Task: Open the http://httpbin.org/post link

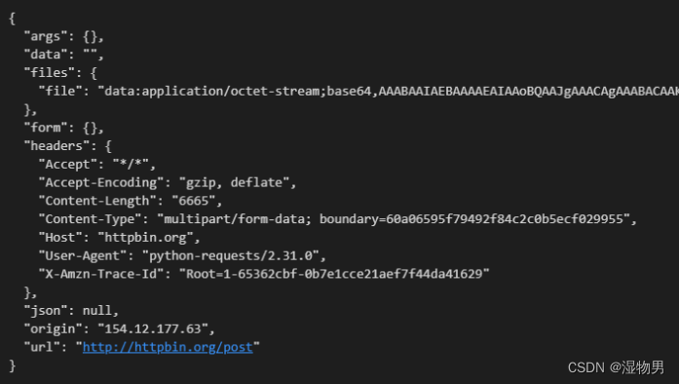Action: (168, 347)
